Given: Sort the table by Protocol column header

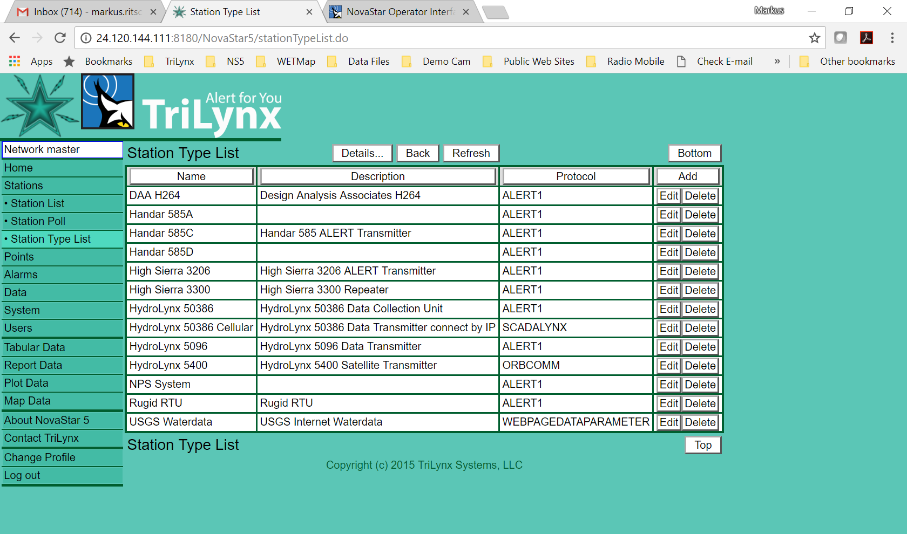Looking at the screenshot, I should (x=576, y=176).
